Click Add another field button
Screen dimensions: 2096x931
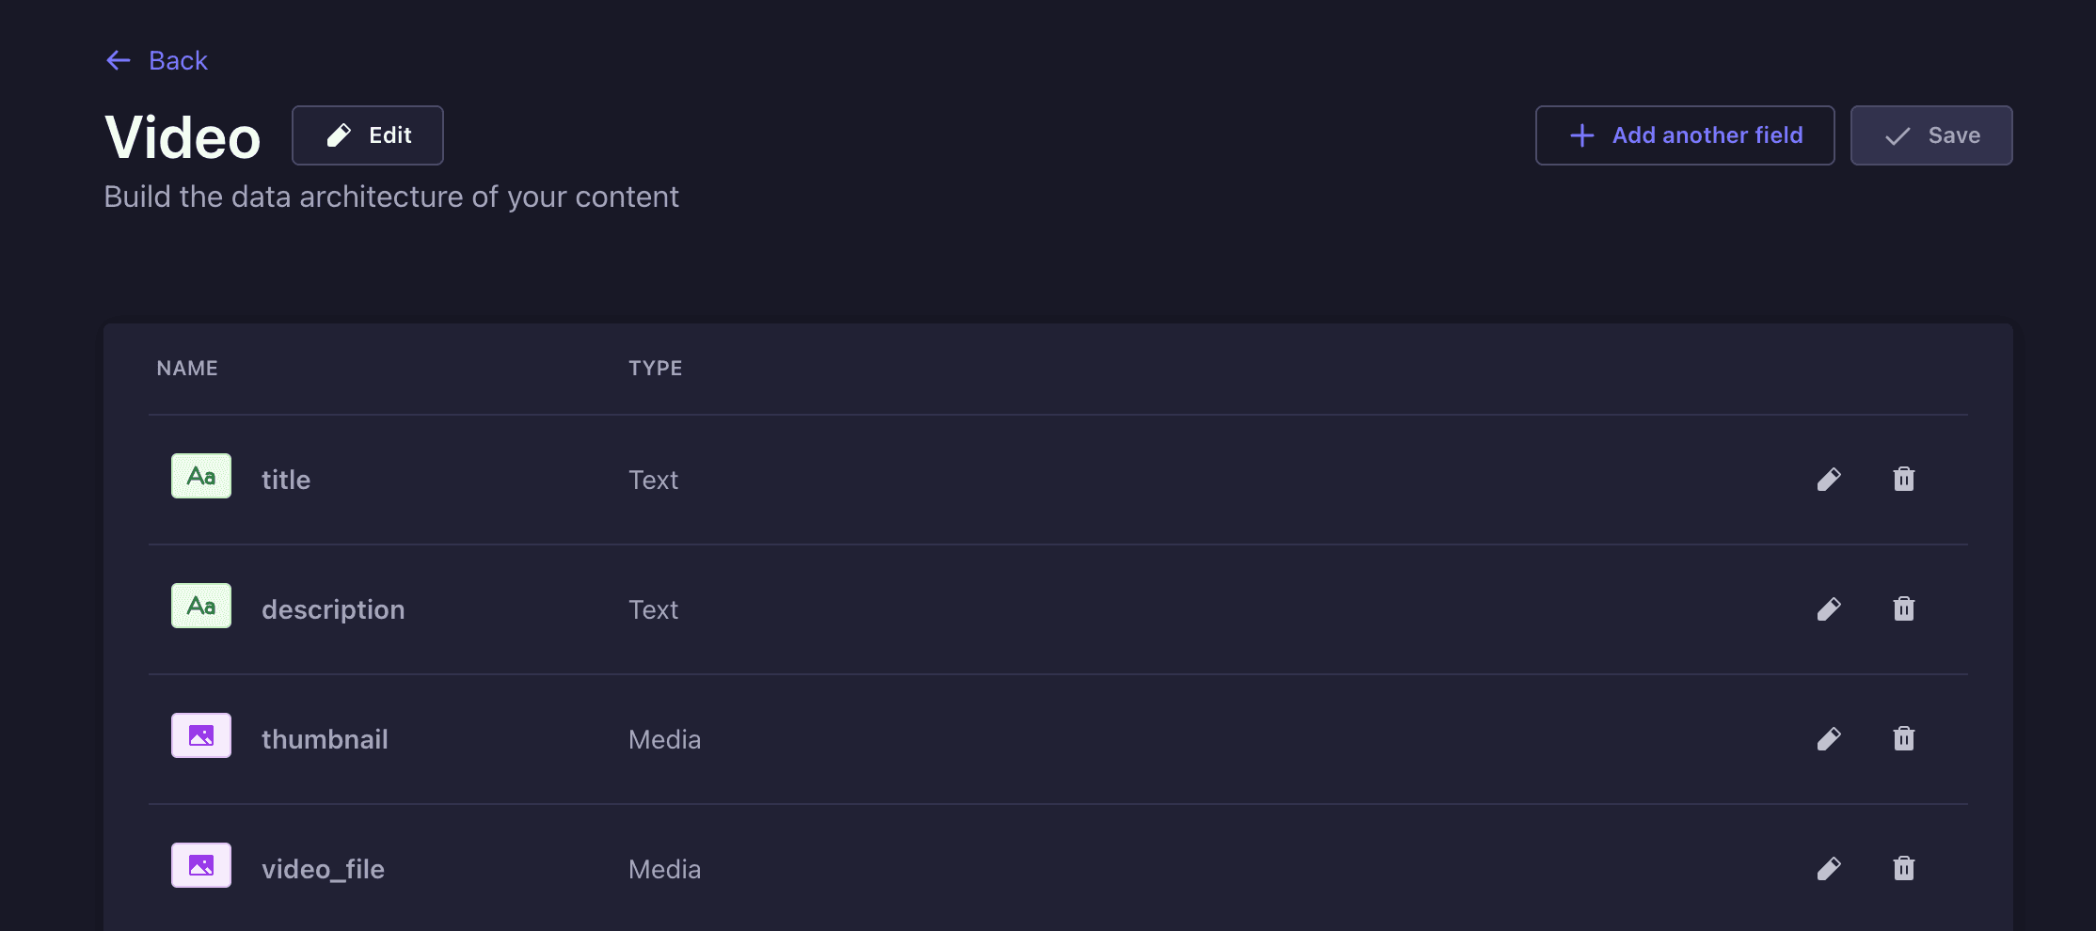tap(1684, 135)
